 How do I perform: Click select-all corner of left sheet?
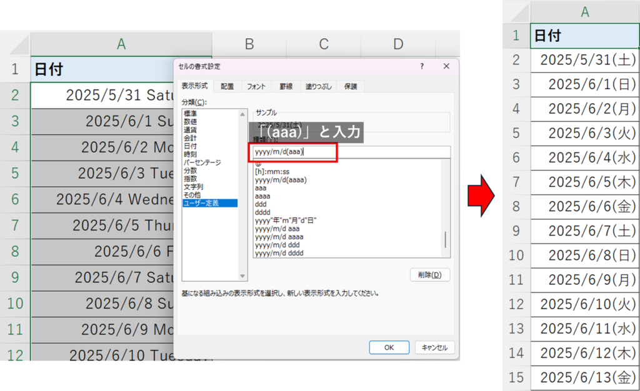tap(15, 44)
